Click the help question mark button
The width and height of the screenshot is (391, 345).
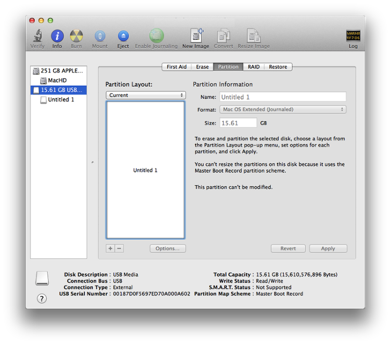click(42, 299)
